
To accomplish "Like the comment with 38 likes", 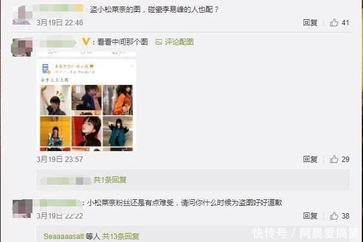I will (x=334, y=216).
